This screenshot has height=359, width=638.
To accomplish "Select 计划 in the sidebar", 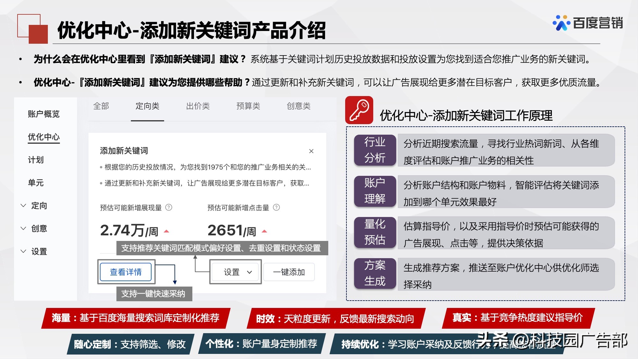I will click(x=36, y=160).
